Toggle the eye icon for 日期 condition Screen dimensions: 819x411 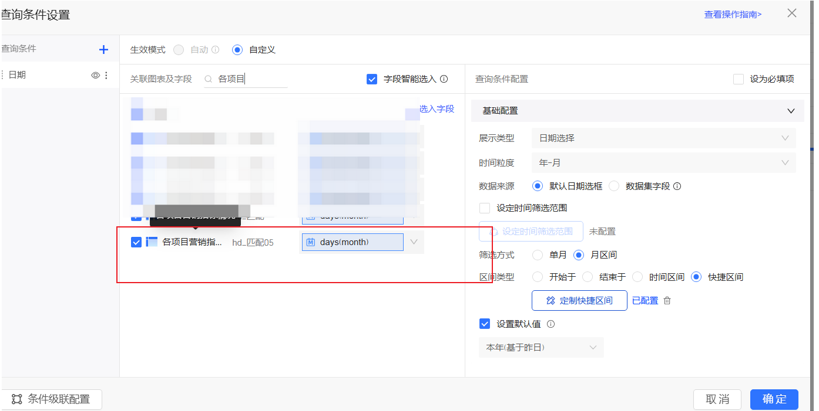click(x=95, y=75)
